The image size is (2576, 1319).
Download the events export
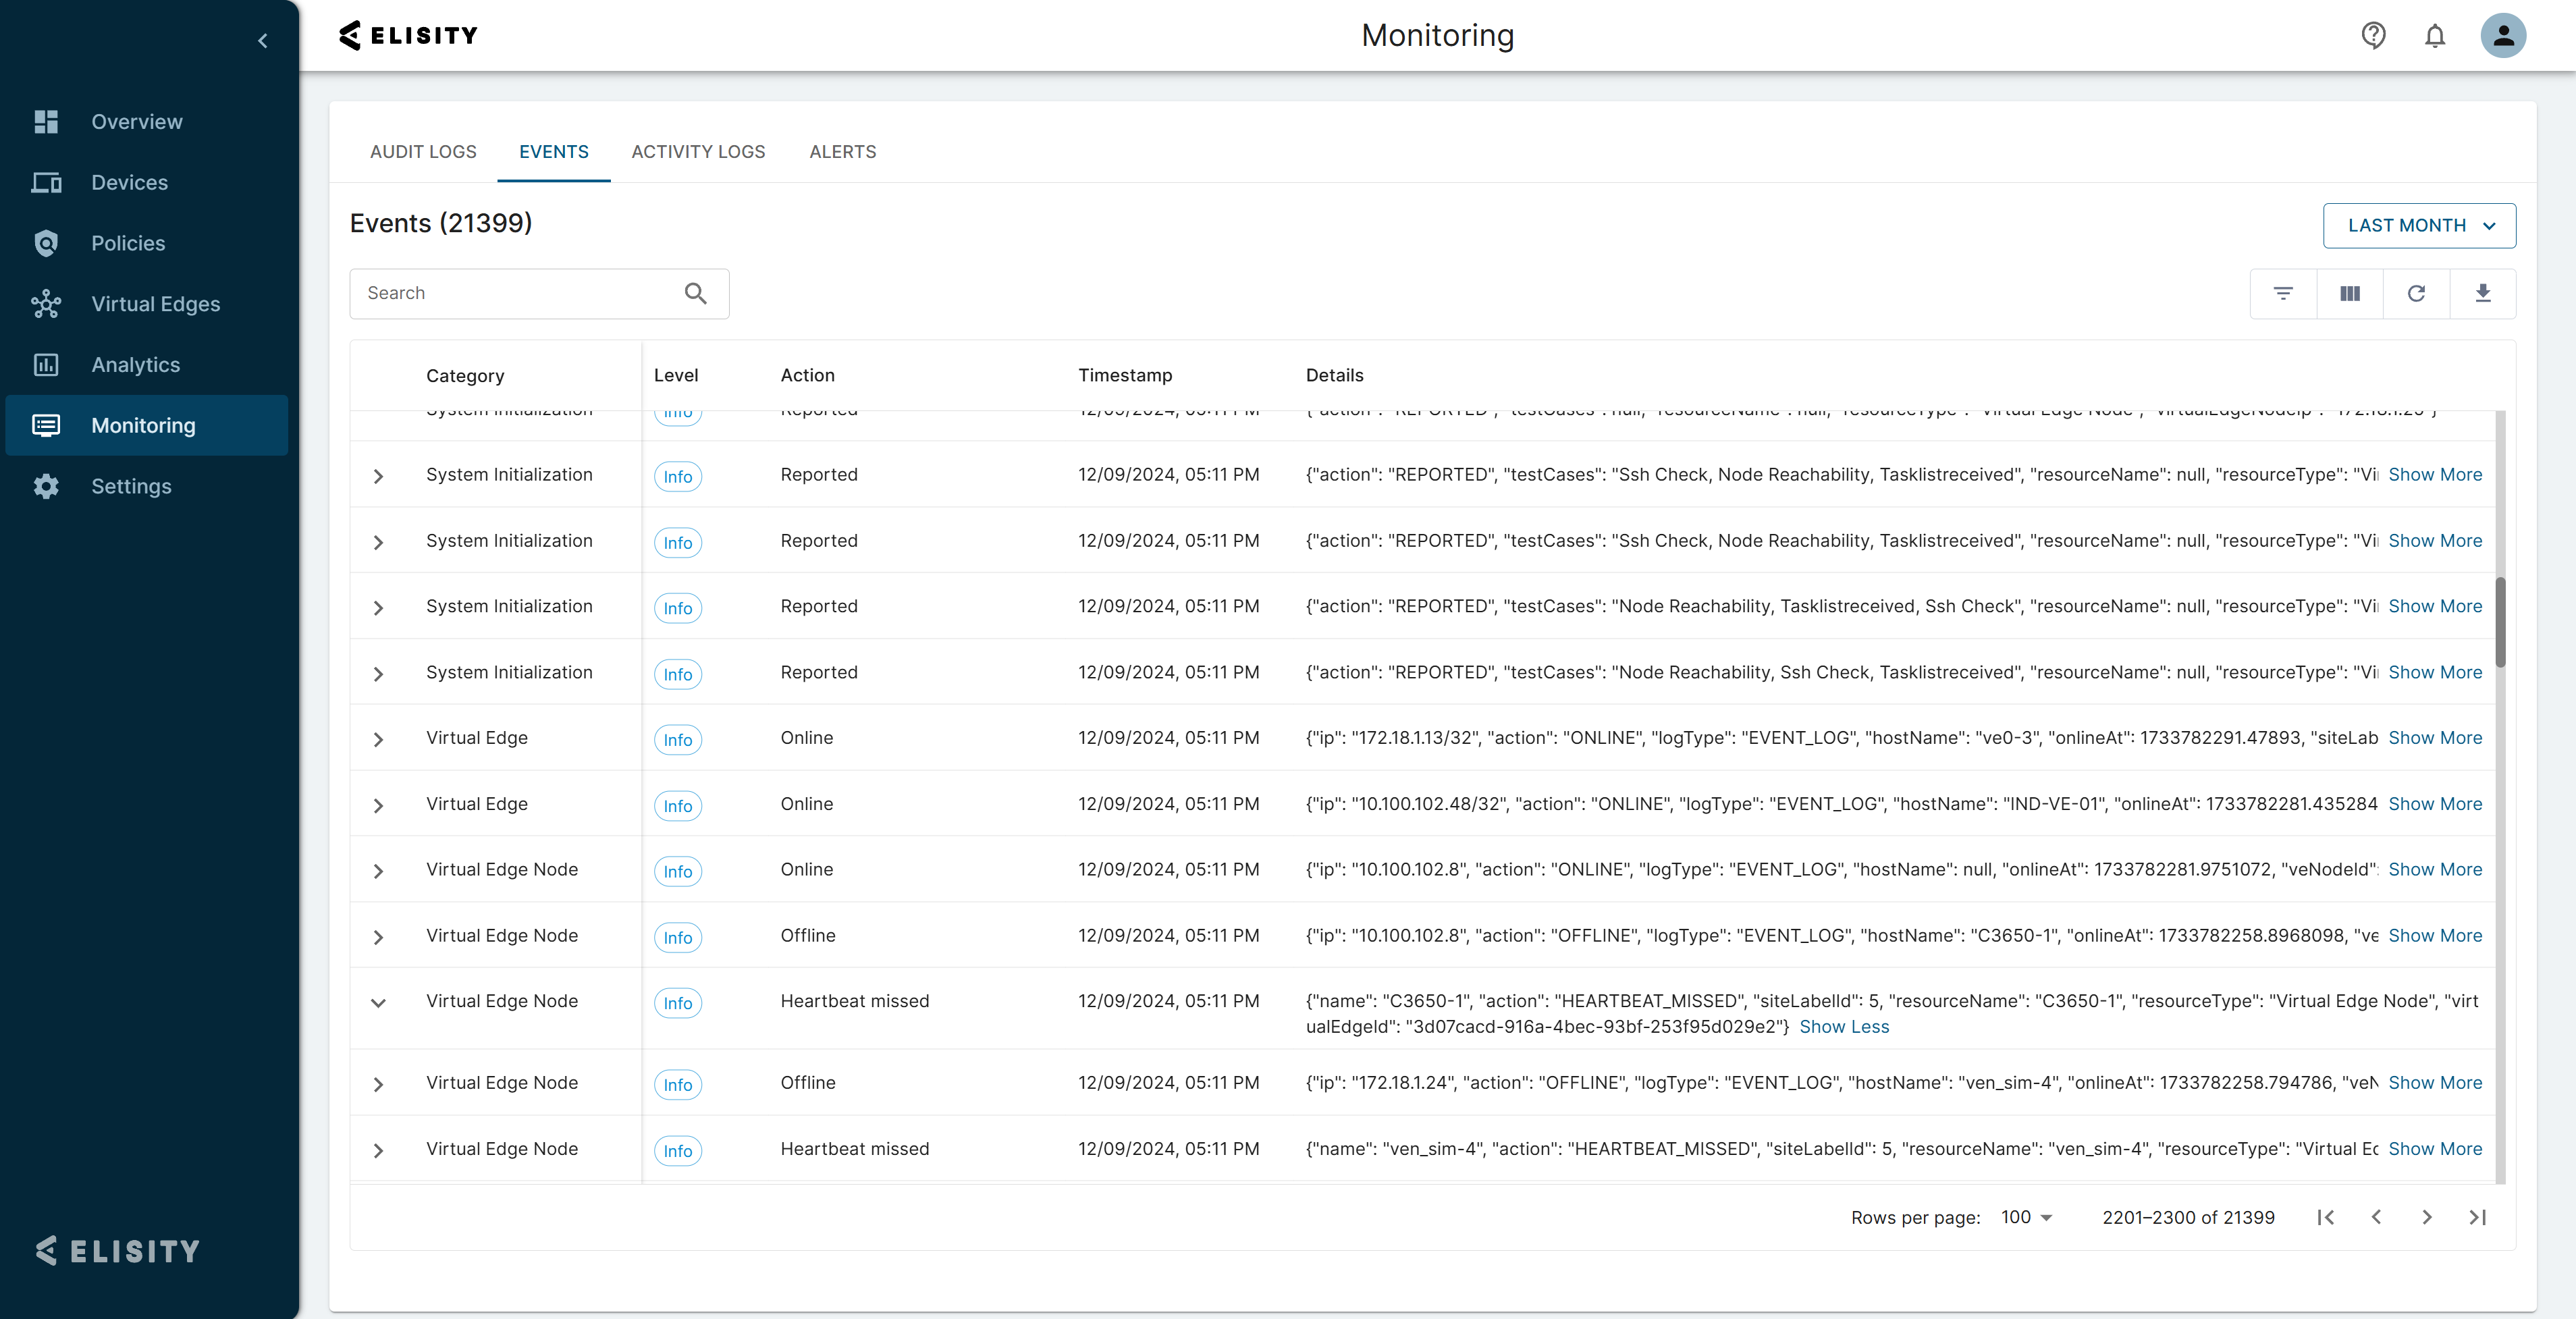point(2483,293)
